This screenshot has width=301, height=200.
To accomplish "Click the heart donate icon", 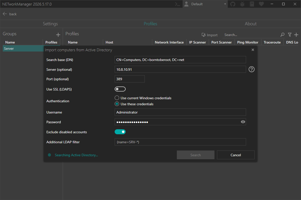I will (x=261, y=4).
